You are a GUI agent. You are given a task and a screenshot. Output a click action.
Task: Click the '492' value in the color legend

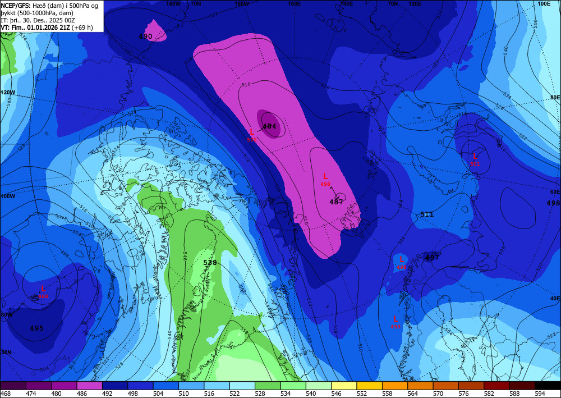pyautogui.click(x=107, y=394)
